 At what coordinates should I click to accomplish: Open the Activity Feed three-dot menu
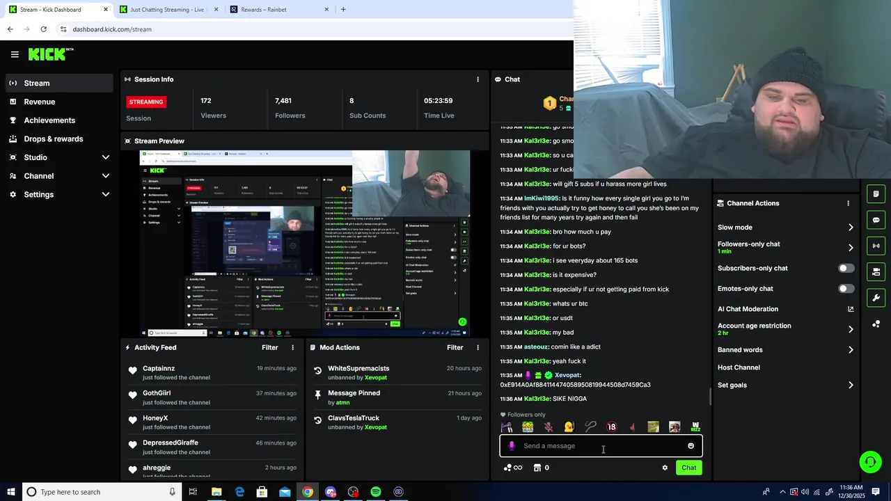coord(292,347)
